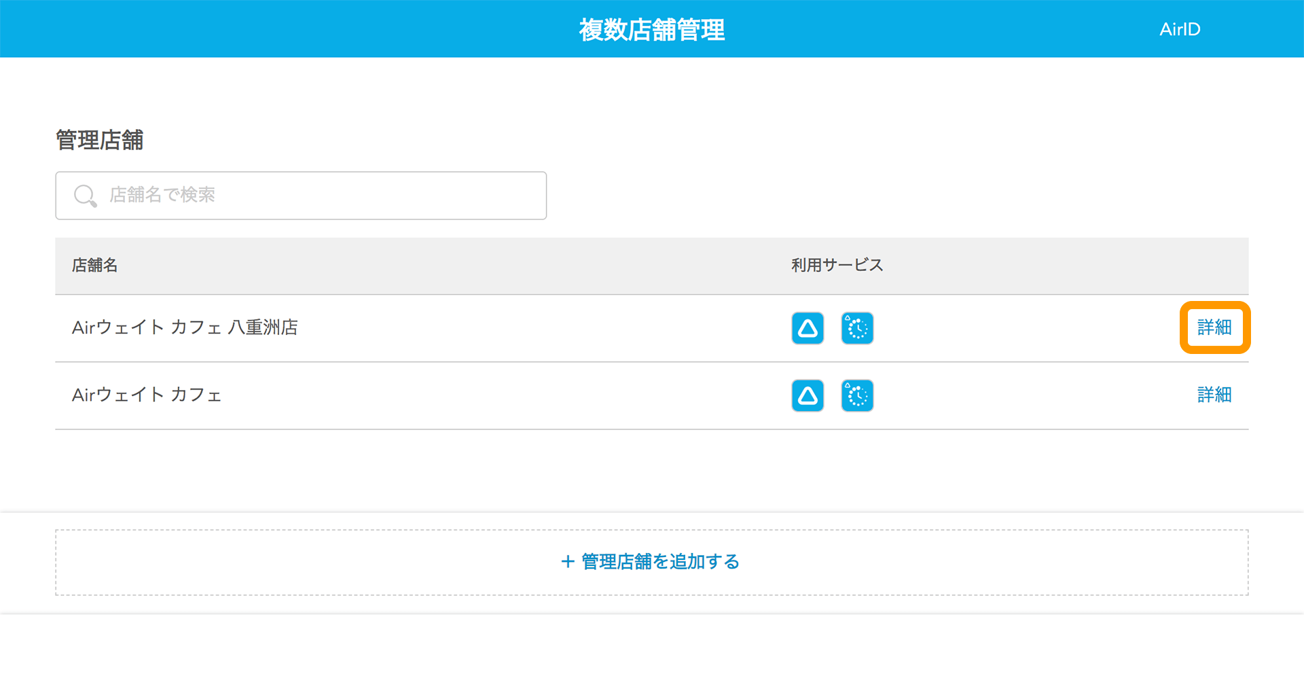Open the AirID menu in header
Viewport: 1304px width, 693px height.
tap(1180, 29)
